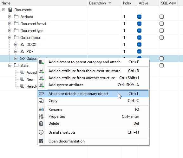Click icon for attribute from current structure
This screenshot has width=183, height=158.
click(41, 71)
